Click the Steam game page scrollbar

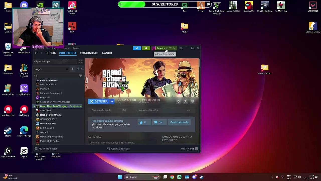[x=199, y=63]
